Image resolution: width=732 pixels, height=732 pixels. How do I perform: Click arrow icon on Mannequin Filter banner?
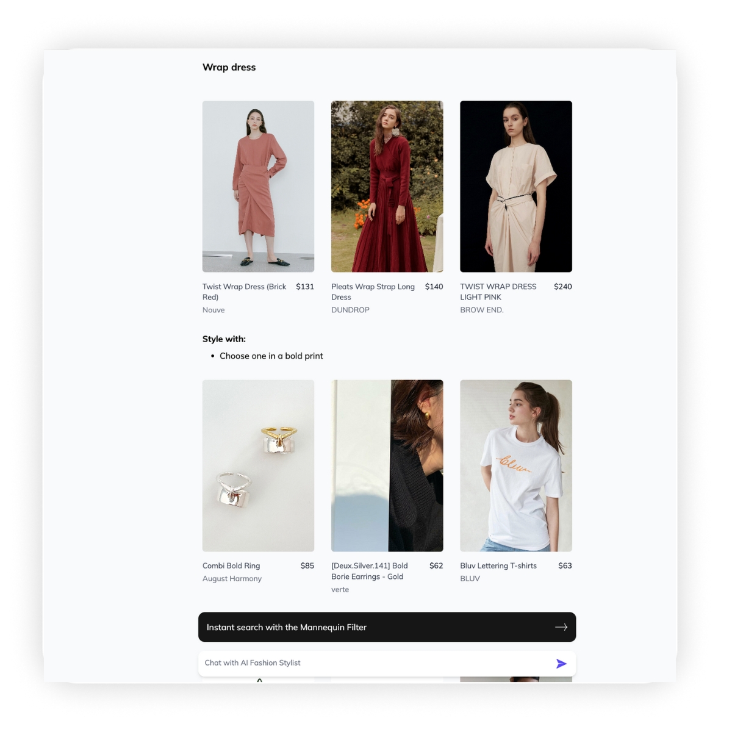(x=561, y=627)
